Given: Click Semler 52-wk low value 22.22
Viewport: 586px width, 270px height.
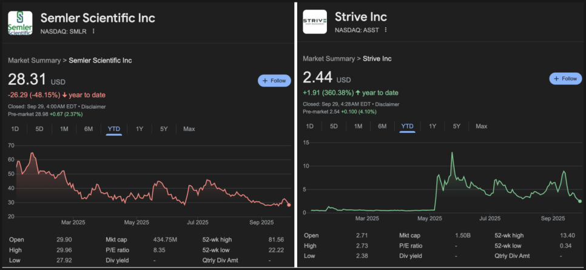Looking at the screenshot, I should coord(276,250).
